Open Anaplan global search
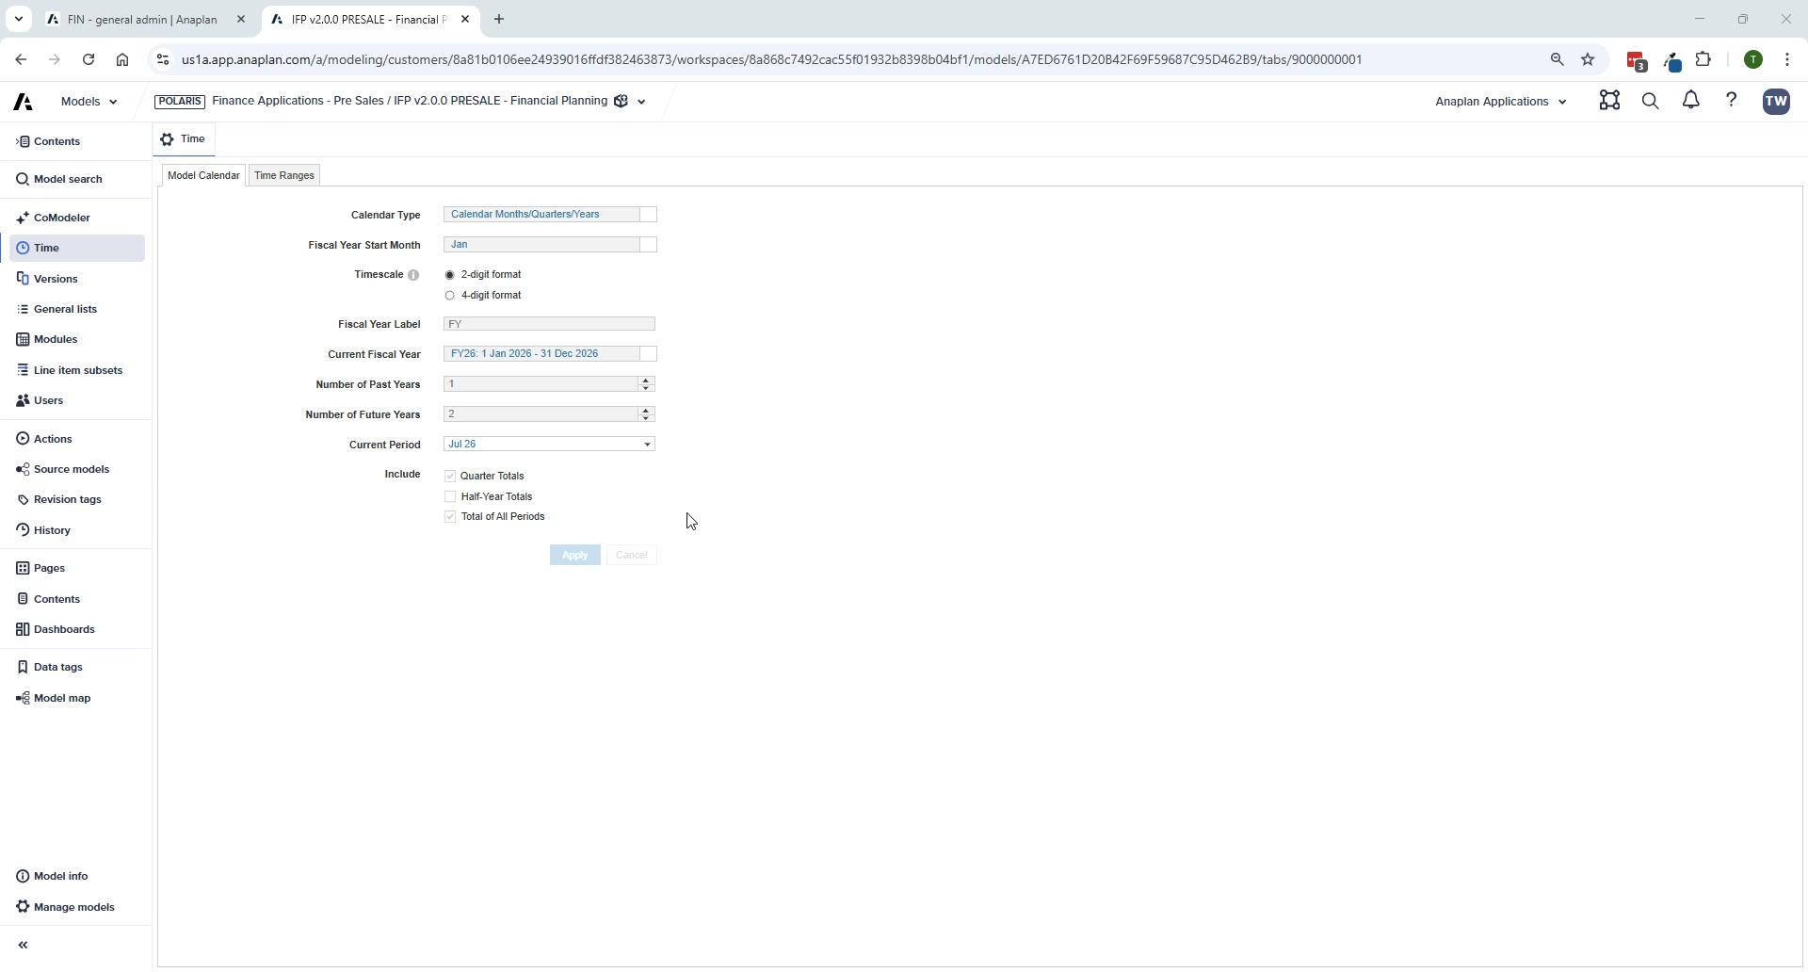The height and width of the screenshot is (972, 1808). [x=1651, y=101]
